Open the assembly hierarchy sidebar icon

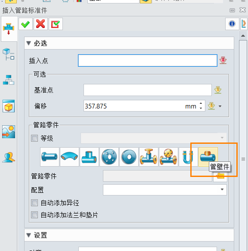[9, 80]
